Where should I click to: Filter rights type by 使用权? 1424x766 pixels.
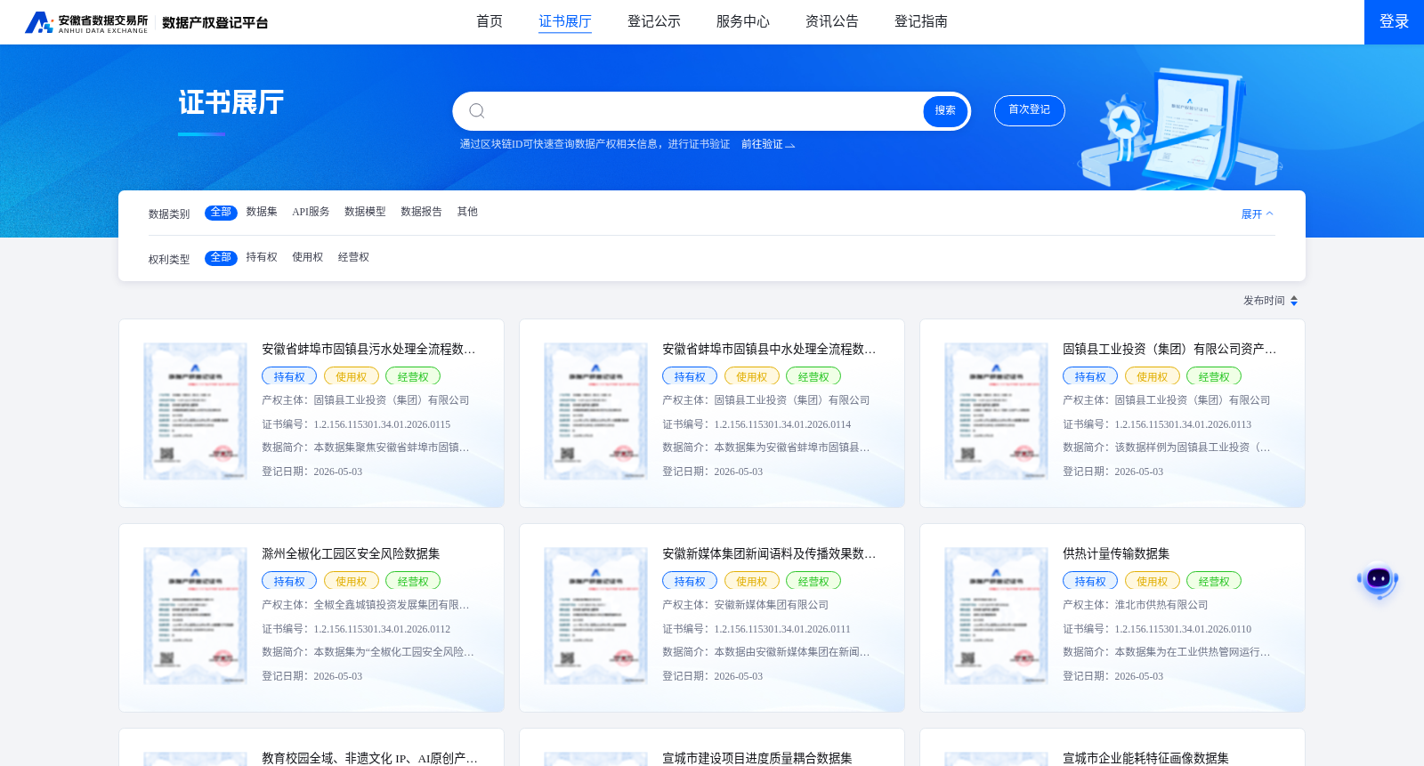point(308,257)
